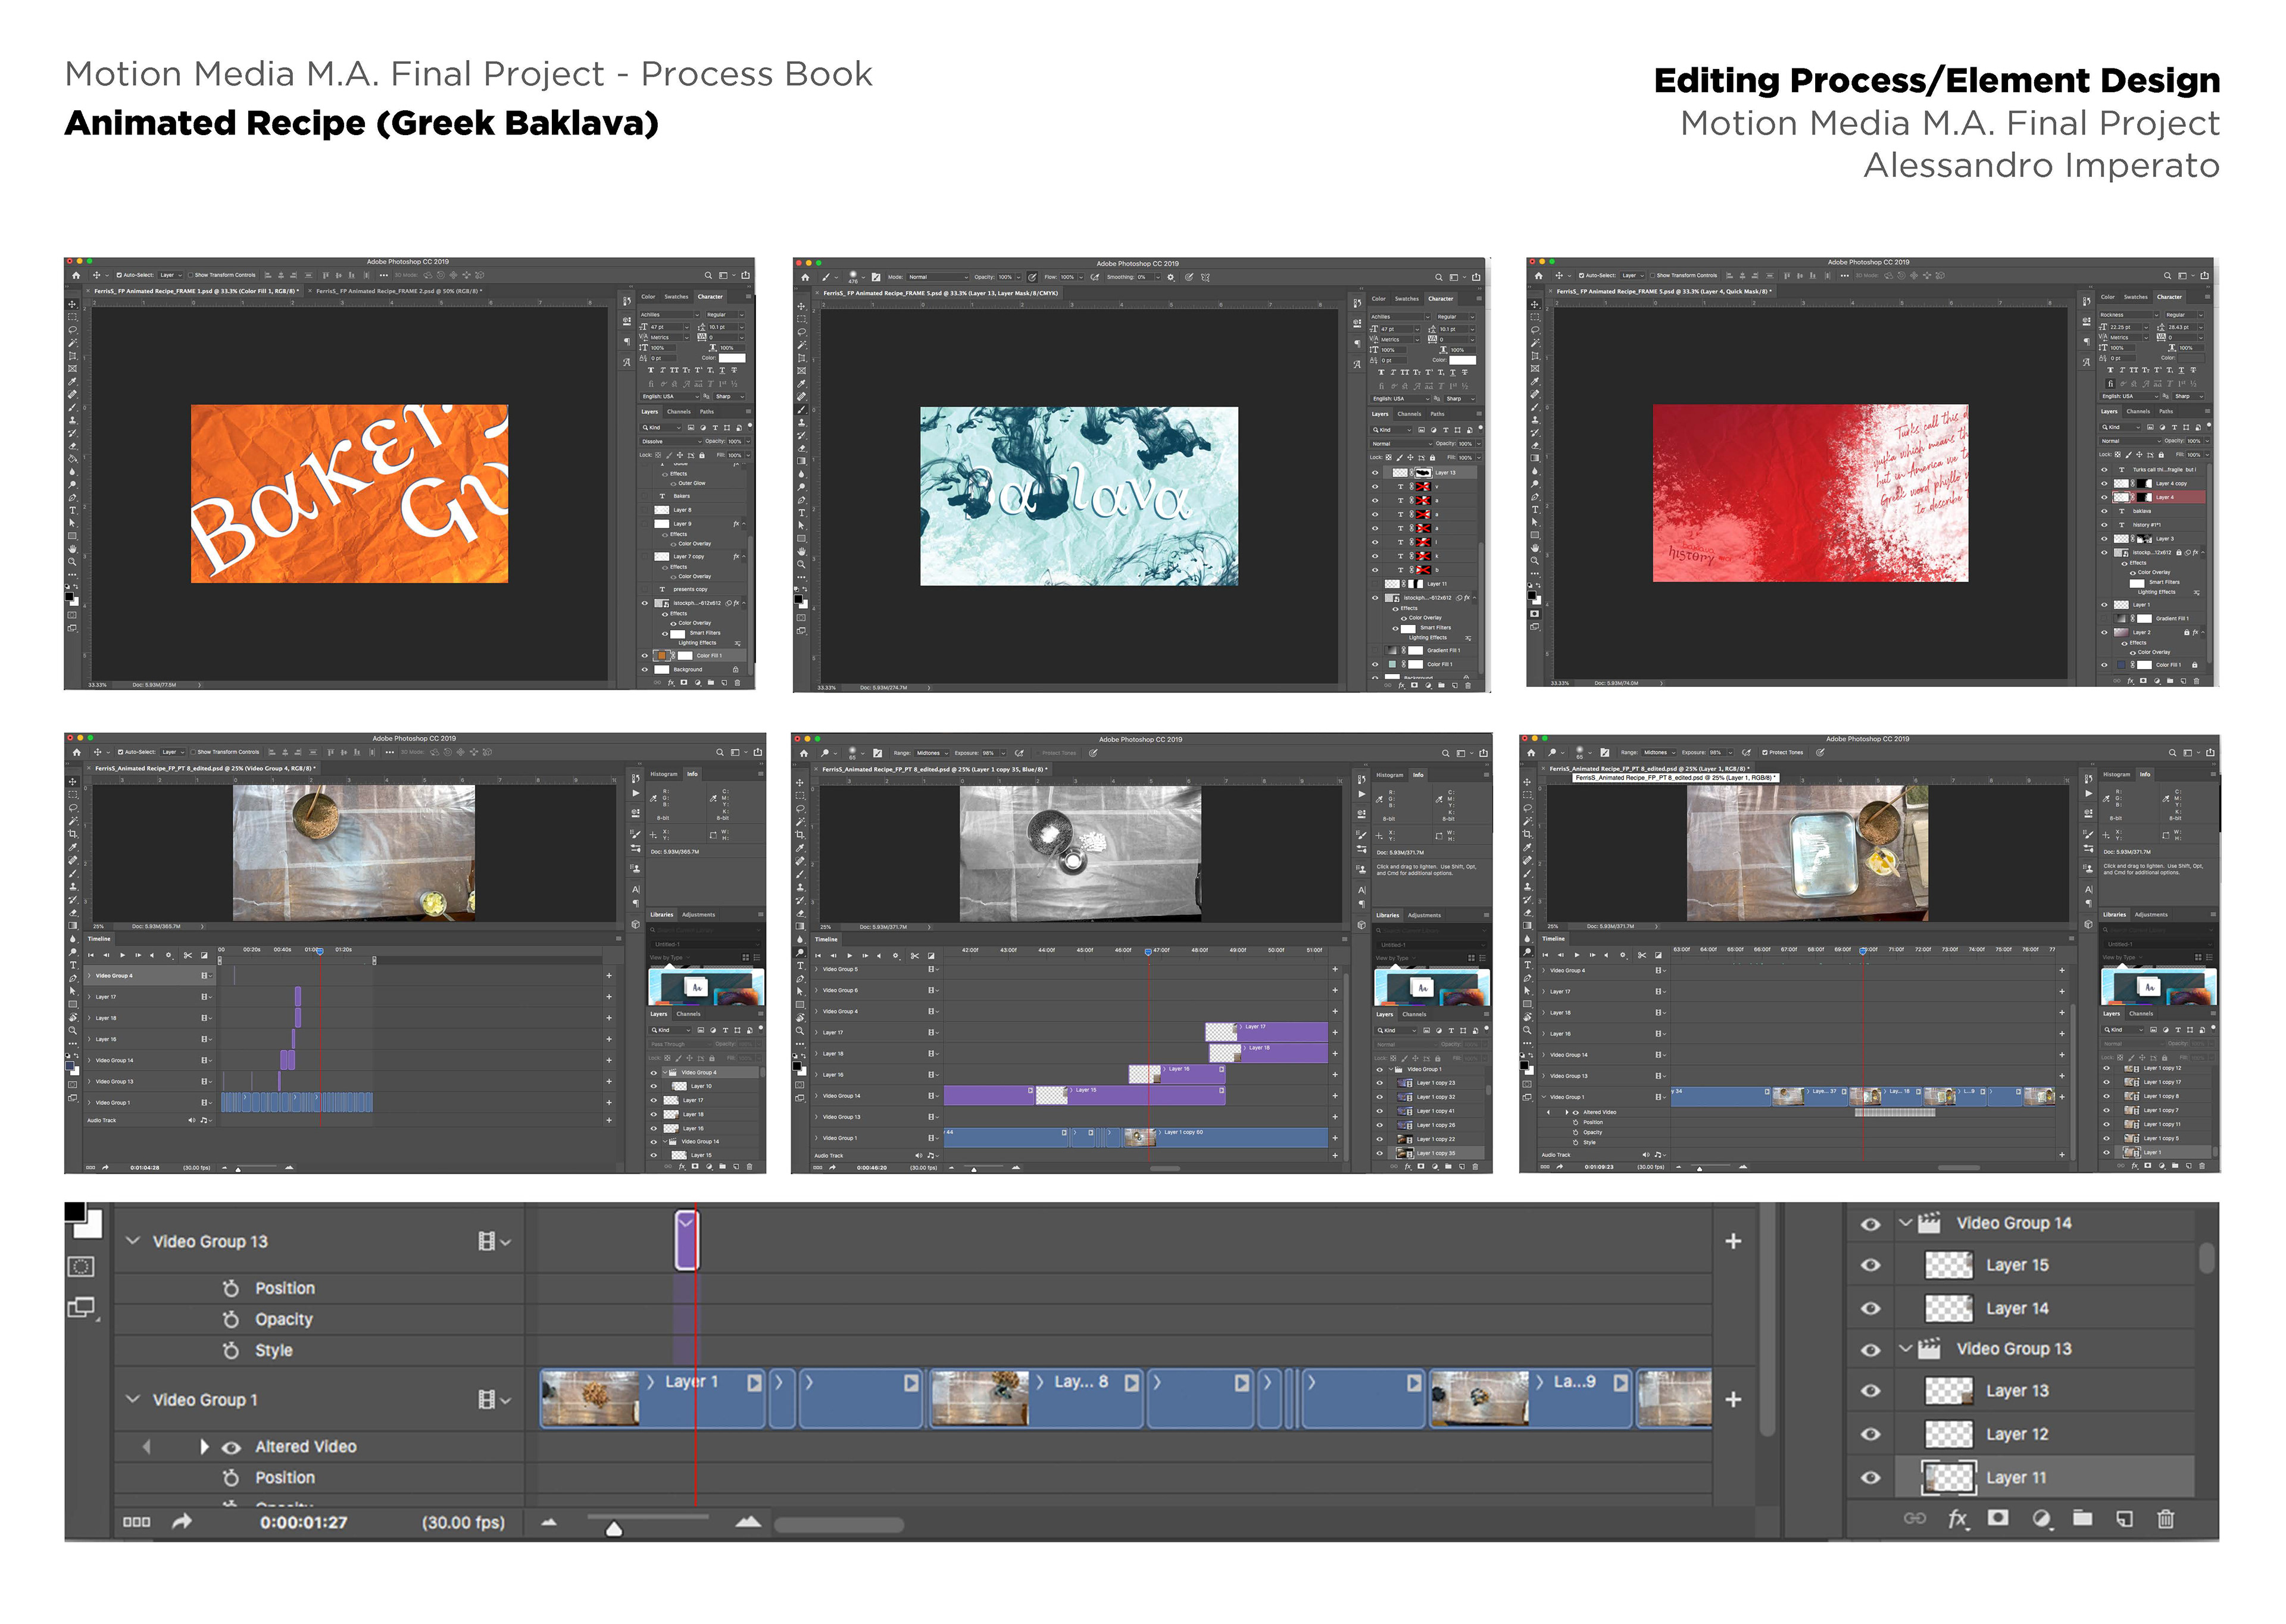Add media to Video Group 13 track
This screenshot has width=2286, height=1624.
click(x=1733, y=1241)
